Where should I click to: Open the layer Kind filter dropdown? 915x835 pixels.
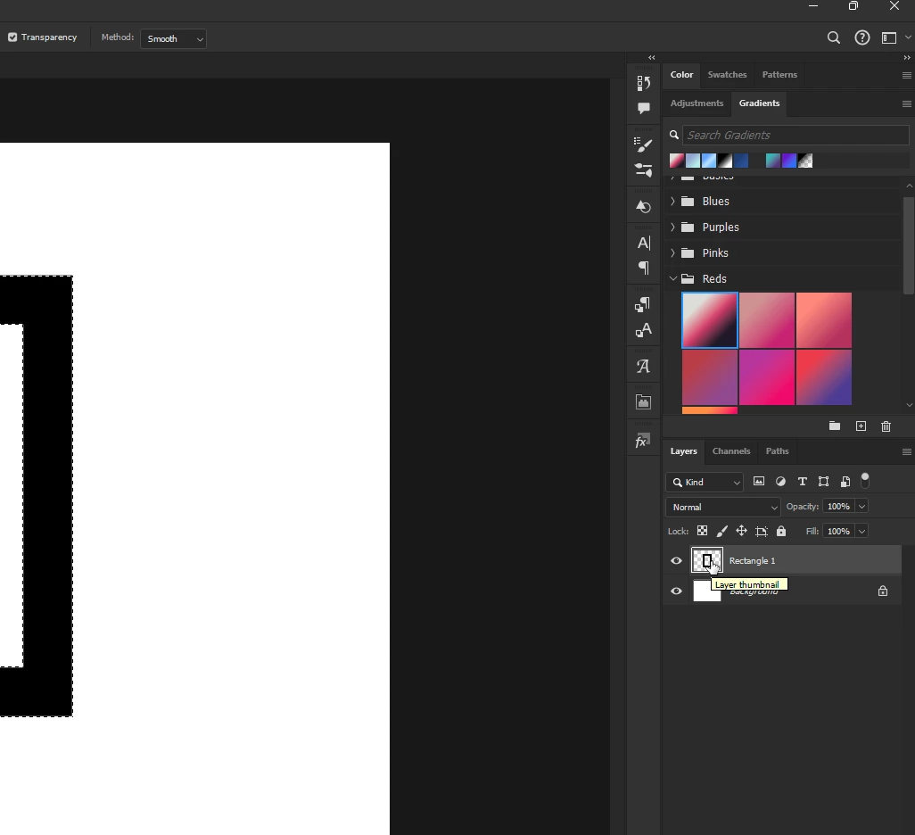(x=705, y=482)
